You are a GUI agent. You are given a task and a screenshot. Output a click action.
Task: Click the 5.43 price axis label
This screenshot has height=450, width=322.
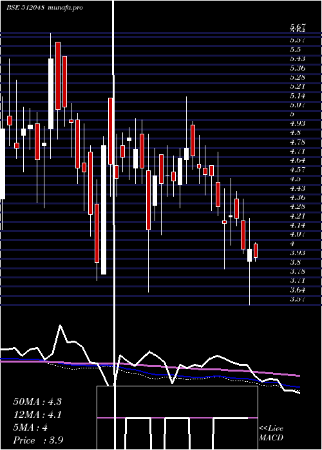click(298, 59)
